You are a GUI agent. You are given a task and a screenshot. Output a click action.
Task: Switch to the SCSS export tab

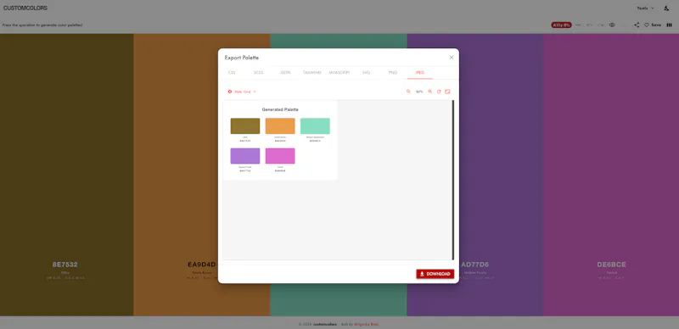pyautogui.click(x=259, y=73)
